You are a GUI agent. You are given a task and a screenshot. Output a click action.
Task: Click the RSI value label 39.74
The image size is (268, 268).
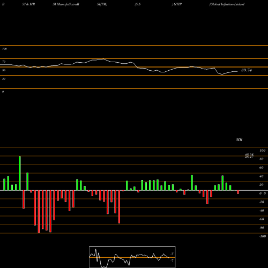click(247, 70)
